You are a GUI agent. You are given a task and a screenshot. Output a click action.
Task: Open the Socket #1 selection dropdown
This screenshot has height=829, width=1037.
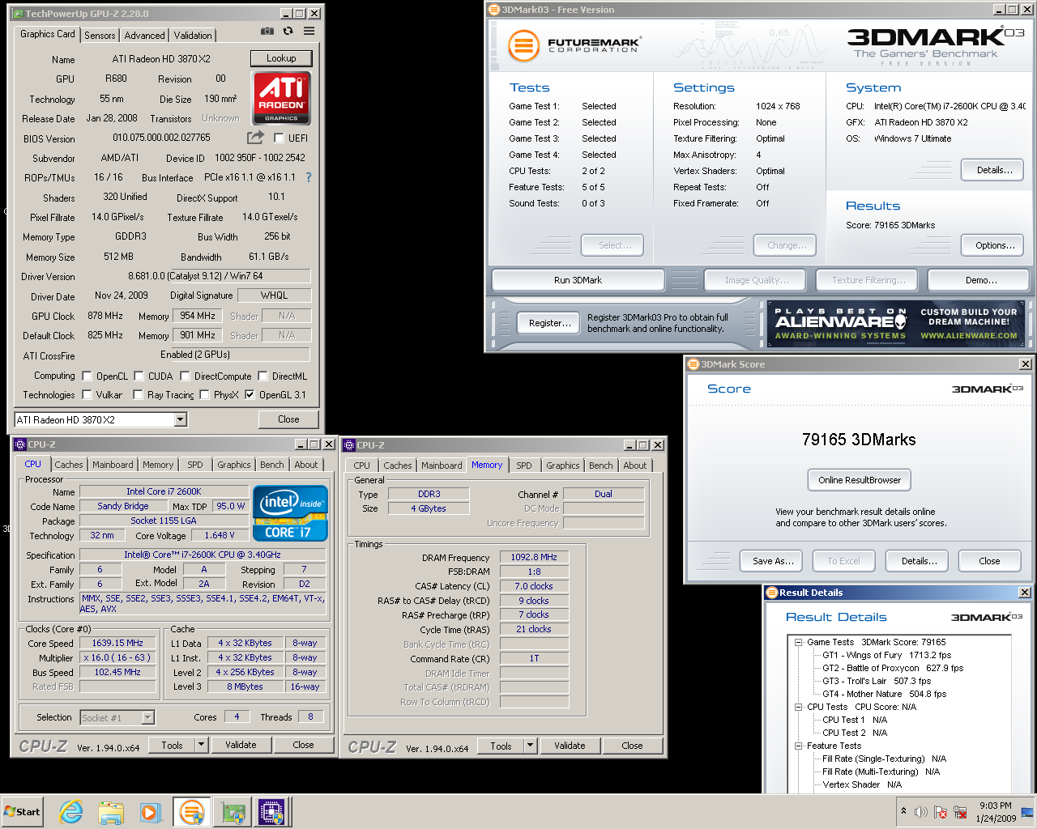point(147,717)
